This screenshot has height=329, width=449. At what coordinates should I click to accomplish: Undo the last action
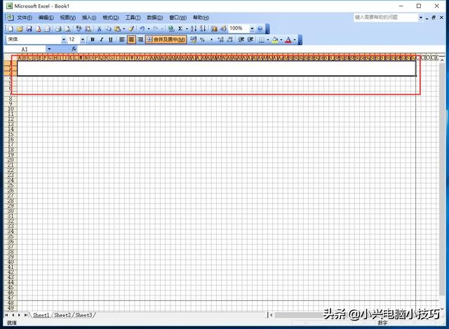point(142,29)
